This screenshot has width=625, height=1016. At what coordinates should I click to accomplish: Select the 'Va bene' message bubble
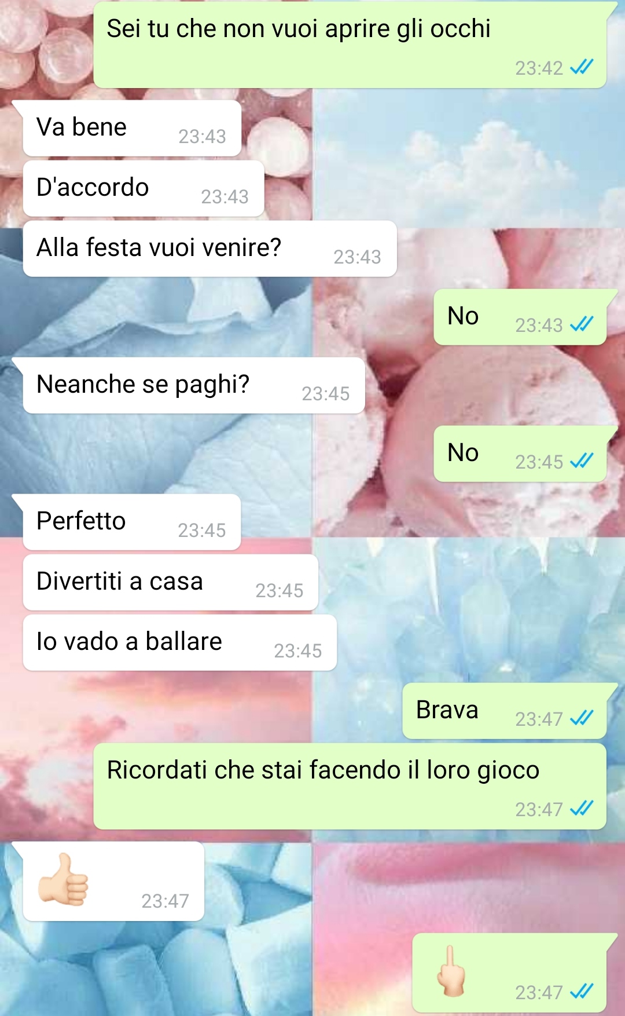132,128
